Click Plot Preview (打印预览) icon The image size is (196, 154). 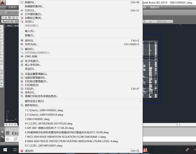22,85
